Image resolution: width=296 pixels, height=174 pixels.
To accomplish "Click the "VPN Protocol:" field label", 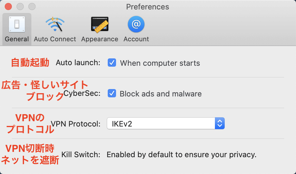I will (x=75, y=124).
